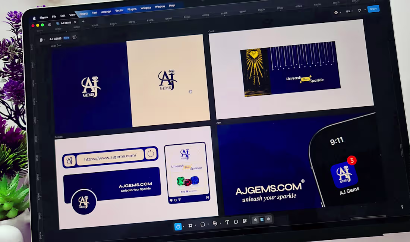
Task: Click the heart icon on social post
Action: pos(171,200)
